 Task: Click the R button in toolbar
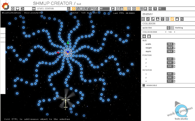(145, 9)
